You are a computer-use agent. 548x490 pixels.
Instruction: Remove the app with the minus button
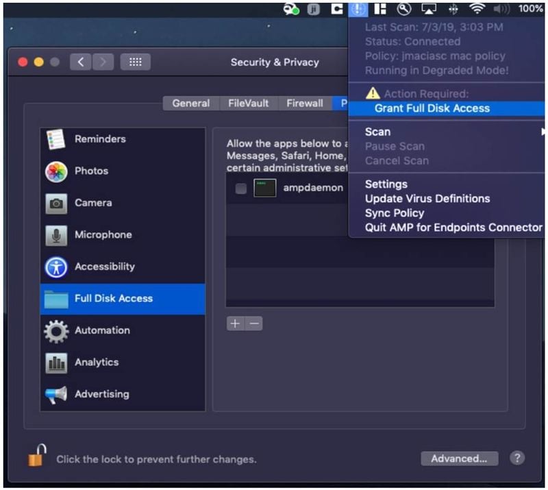[253, 323]
